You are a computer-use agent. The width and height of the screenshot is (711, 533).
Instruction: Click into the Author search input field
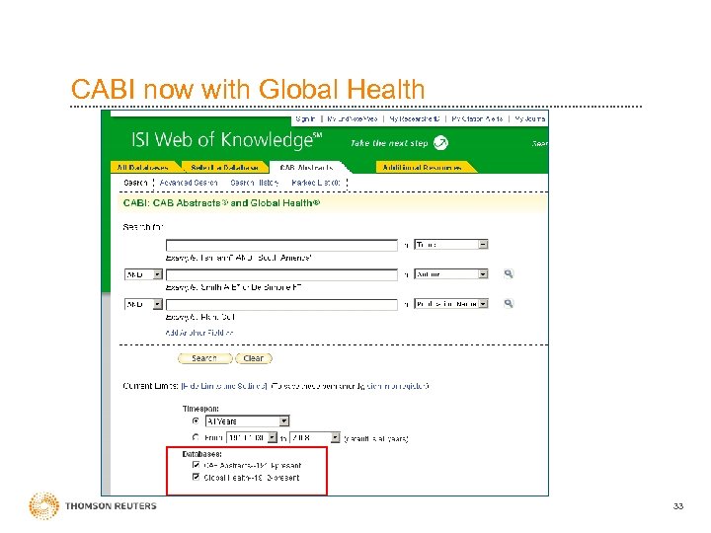click(x=281, y=274)
